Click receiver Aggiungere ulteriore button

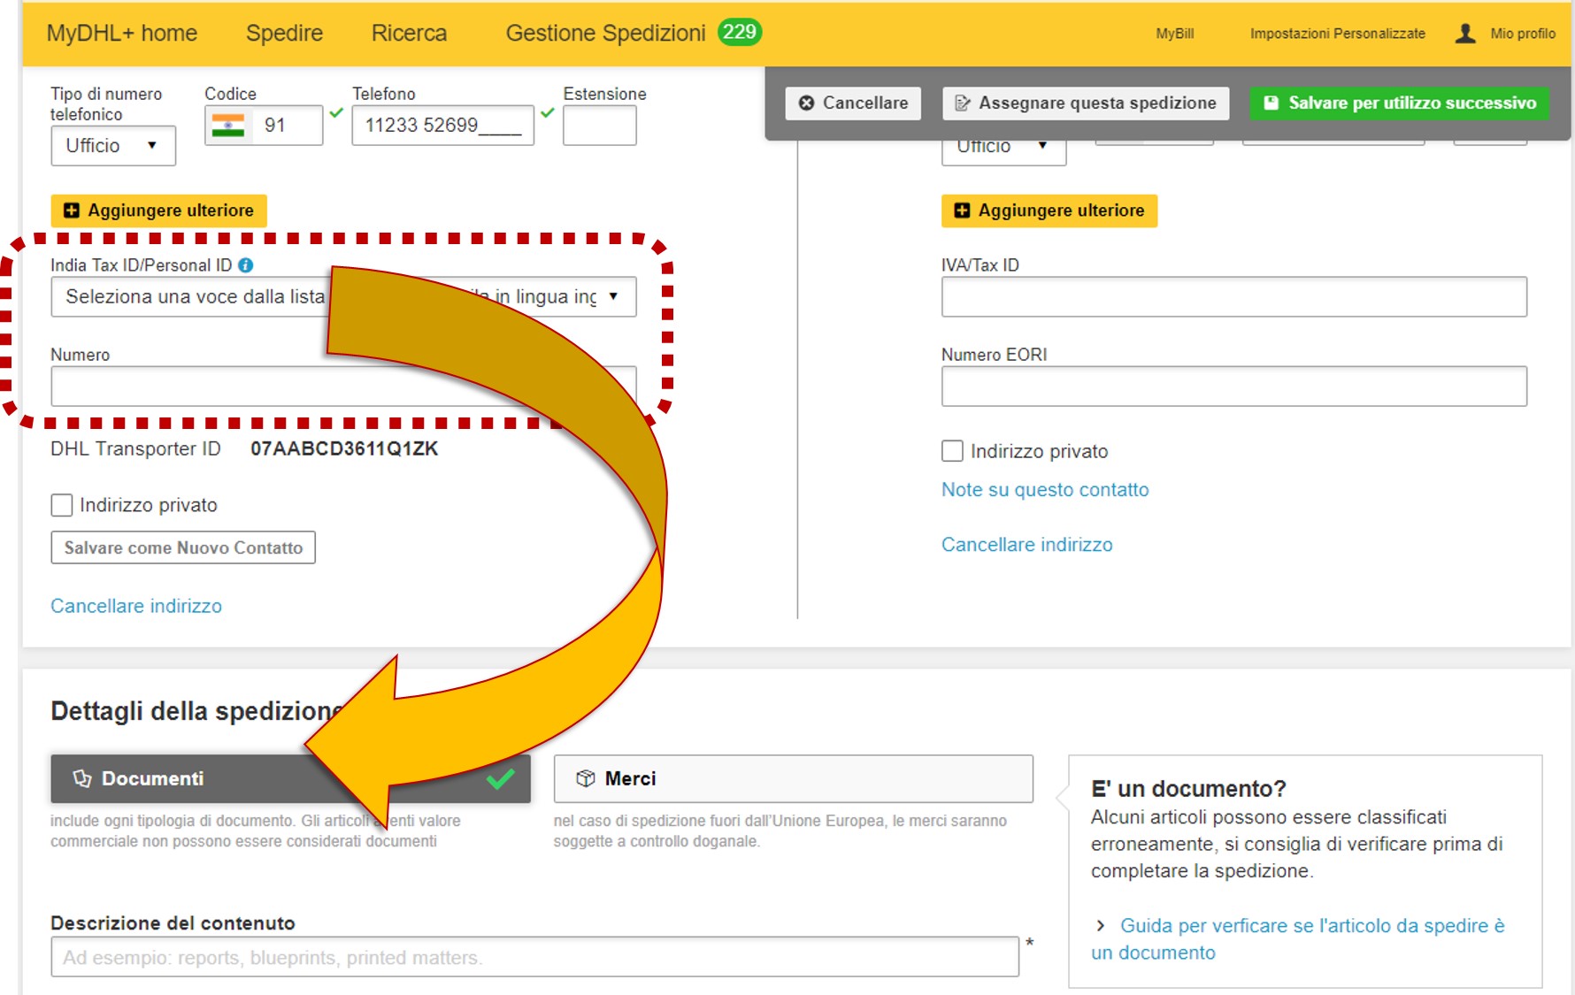click(x=1049, y=210)
